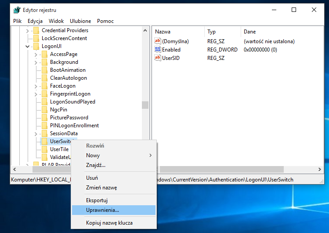Click the values pane scroll-right arrow
329x233 pixels.
click(320, 169)
